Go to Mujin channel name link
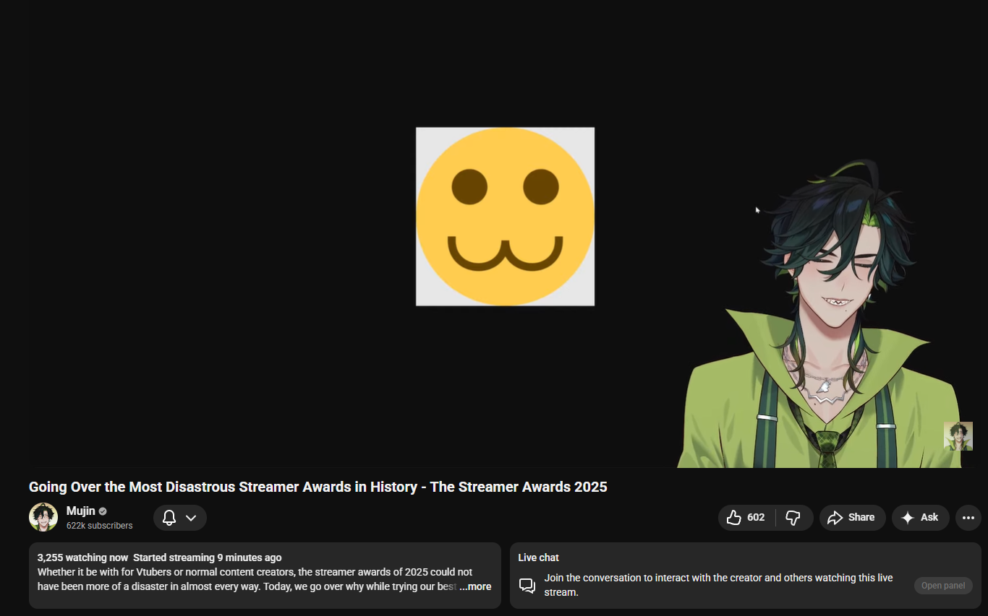The image size is (988, 616). (x=81, y=511)
